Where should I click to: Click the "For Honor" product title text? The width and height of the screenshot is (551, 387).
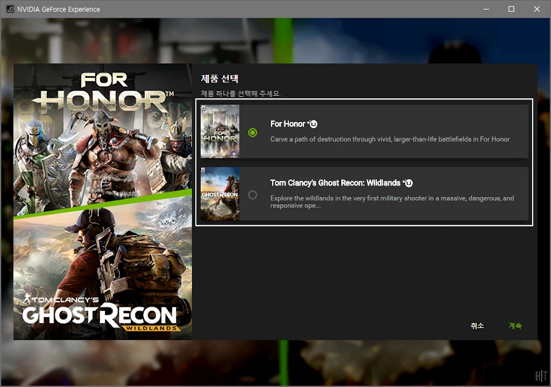click(288, 124)
